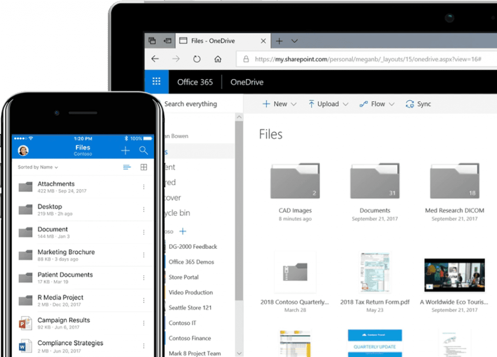497x357 pixels.
Task: Click the set tabs aside icon
Action: pyautogui.click(x=167, y=41)
